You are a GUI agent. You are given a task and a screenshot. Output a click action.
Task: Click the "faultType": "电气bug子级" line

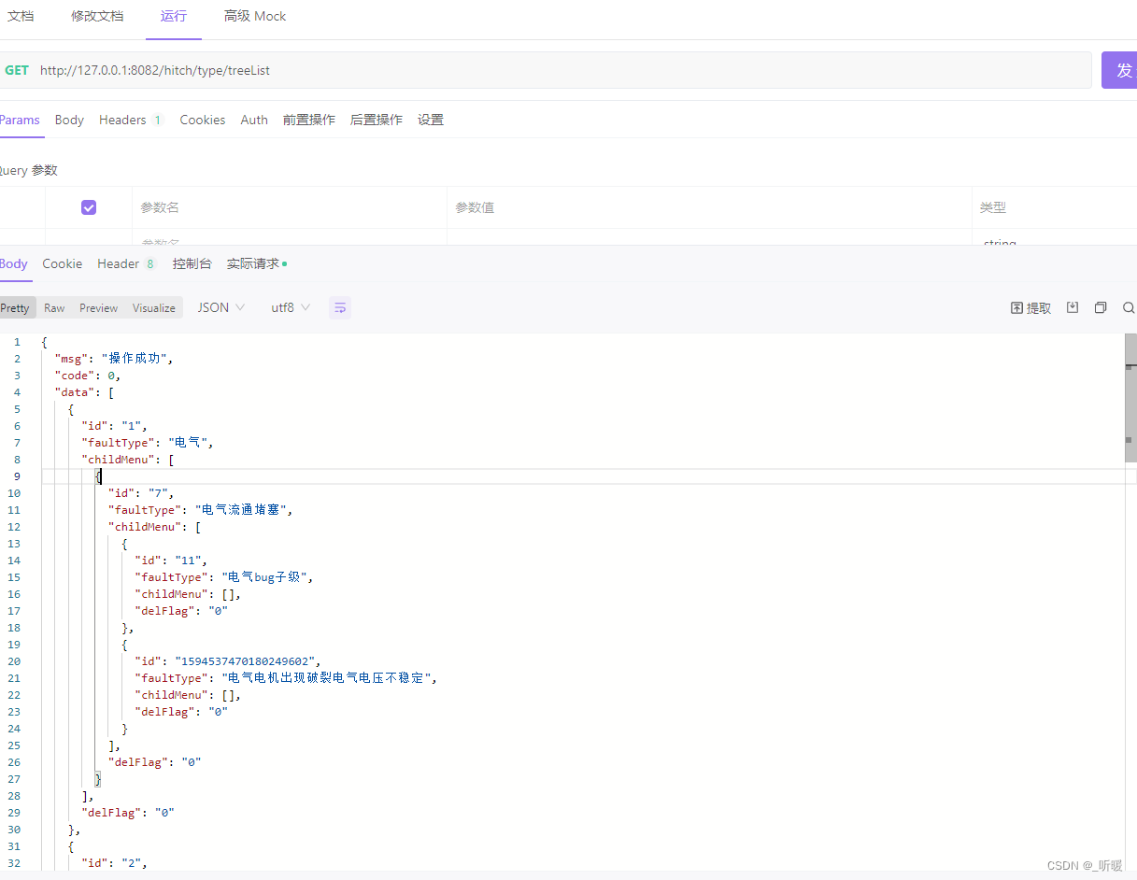pyautogui.click(x=224, y=577)
